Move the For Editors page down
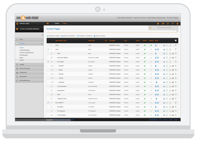Viewport: 198px width, 143px height. 156,107
